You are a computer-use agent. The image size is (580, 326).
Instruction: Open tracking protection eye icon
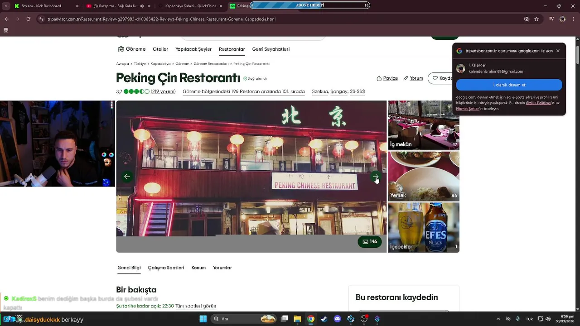(527, 19)
